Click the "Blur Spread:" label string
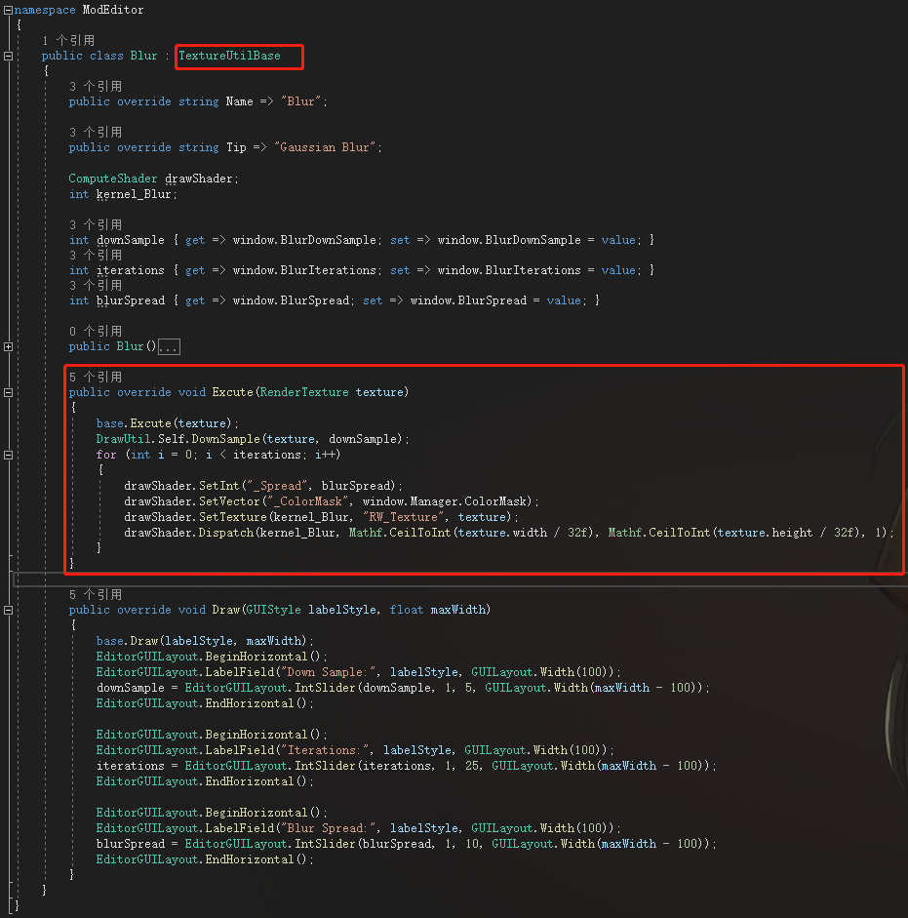Screen dimensions: 908x918 click(x=329, y=828)
